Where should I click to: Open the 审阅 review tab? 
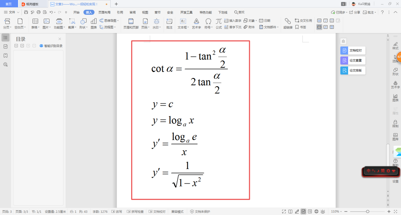tap(133, 12)
